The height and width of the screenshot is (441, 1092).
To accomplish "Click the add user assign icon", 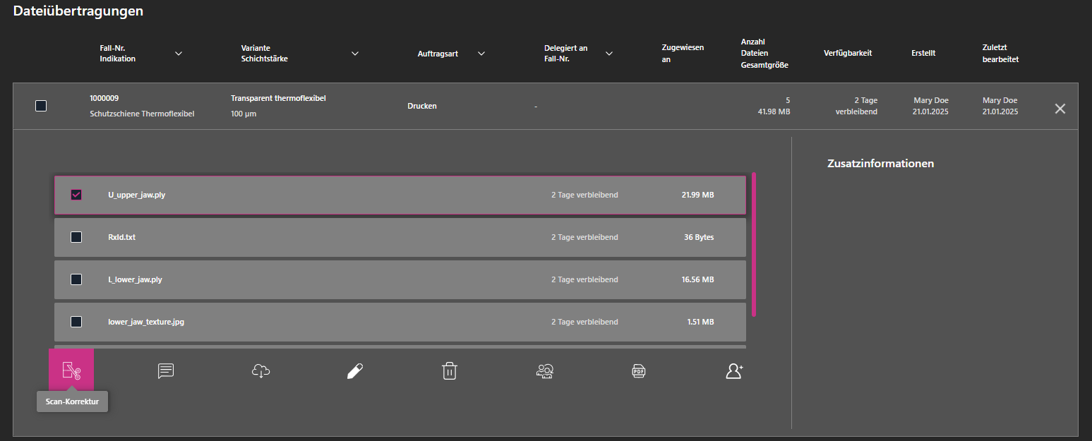I will pos(734,371).
